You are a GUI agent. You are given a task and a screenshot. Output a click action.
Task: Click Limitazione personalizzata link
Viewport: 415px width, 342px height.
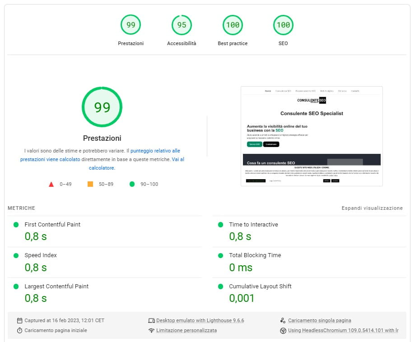click(x=187, y=330)
